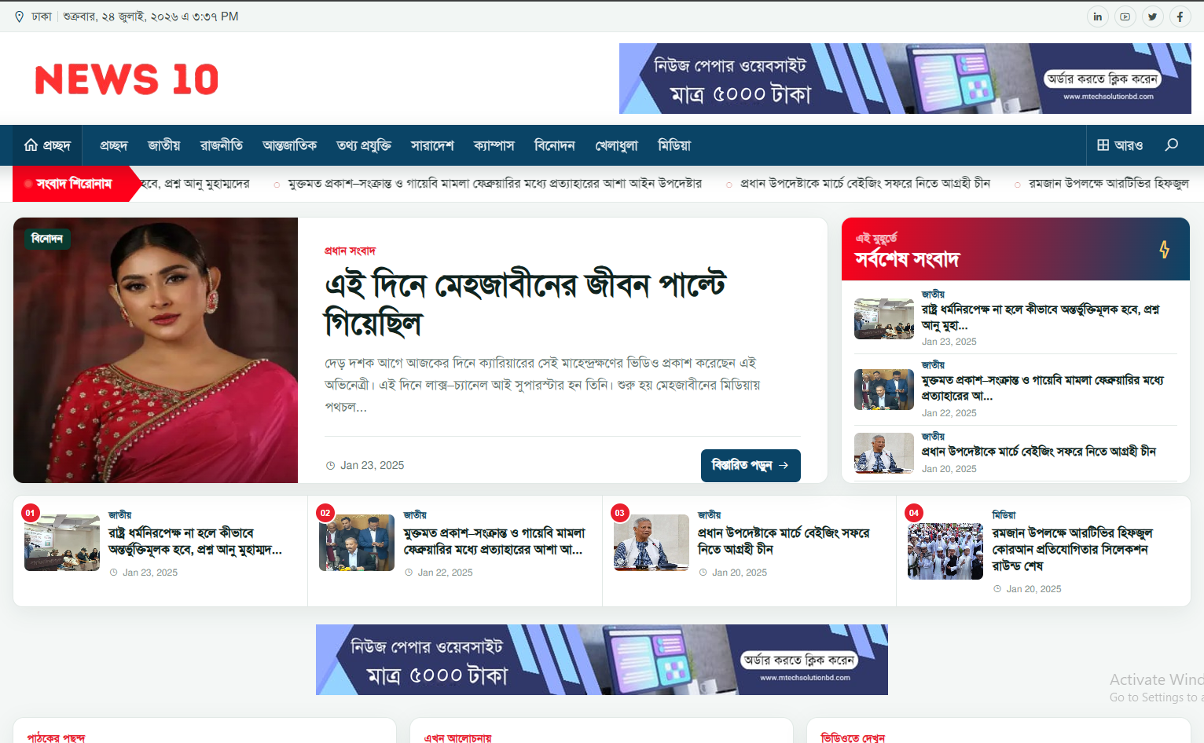Open headline এই দিনে মেহজাবীনের জীবন পাল্টে গিয়েছিল

point(525,303)
